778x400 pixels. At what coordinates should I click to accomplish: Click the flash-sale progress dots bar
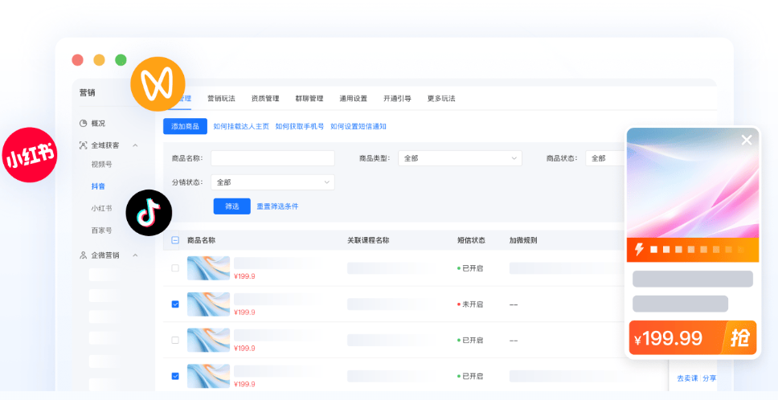698,250
